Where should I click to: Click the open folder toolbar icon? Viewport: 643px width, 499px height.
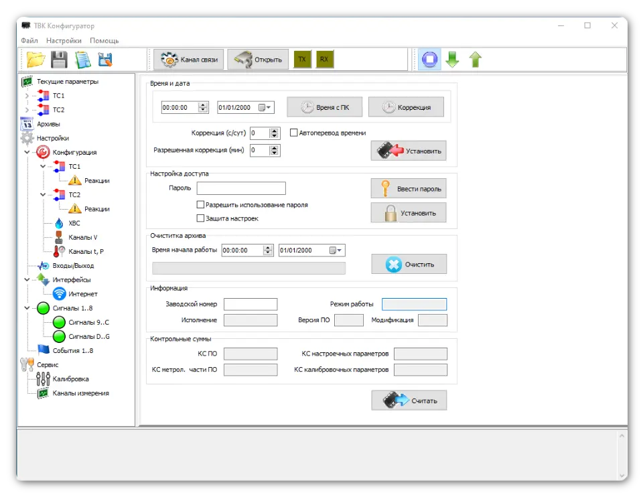tap(35, 60)
